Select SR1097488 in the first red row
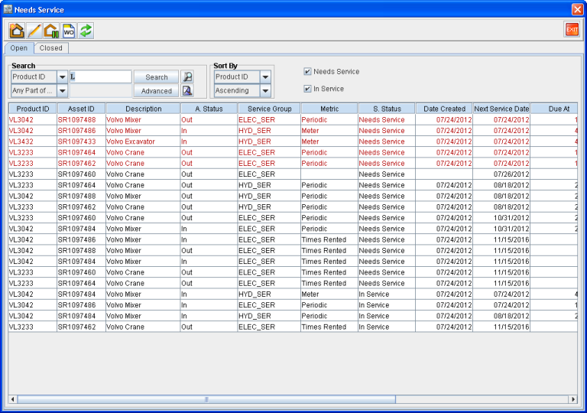Screen dimensions: 587x413 tap(81, 120)
